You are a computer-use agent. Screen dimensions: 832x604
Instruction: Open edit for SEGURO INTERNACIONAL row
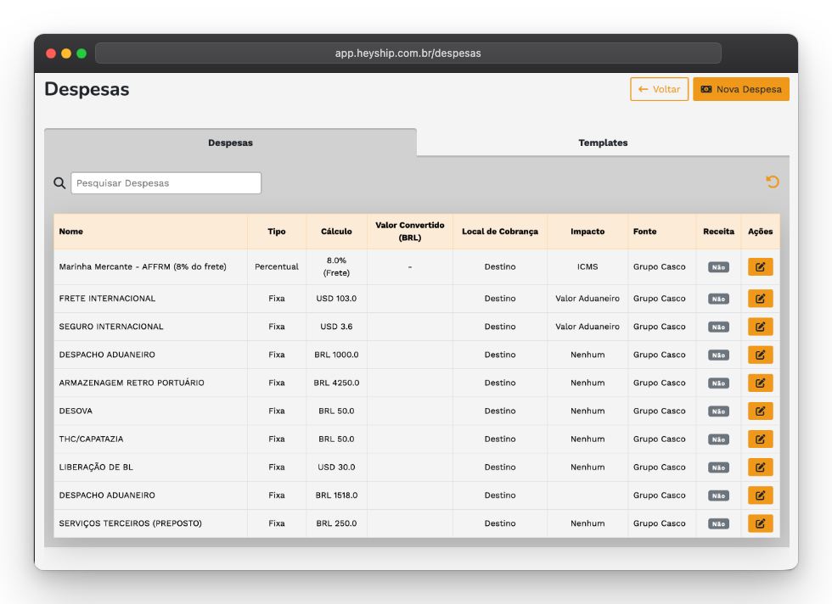click(760, 327)
